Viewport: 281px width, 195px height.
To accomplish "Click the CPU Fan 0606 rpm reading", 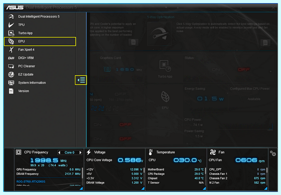I will [250, 160].
